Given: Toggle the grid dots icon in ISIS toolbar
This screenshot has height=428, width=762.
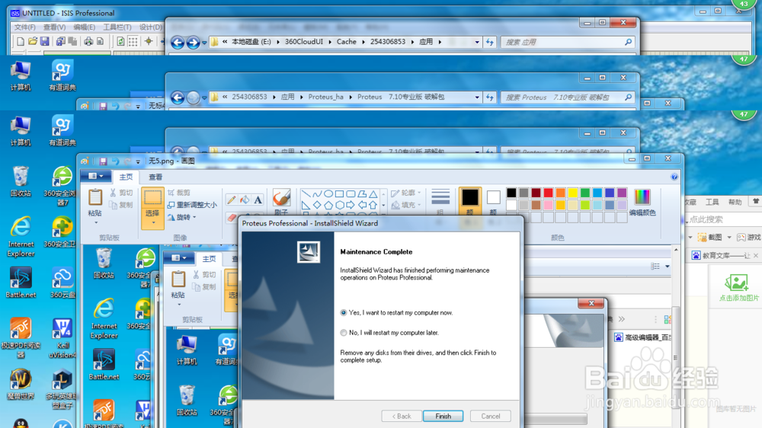Looking at the screenshot, I should click(133, 42).
